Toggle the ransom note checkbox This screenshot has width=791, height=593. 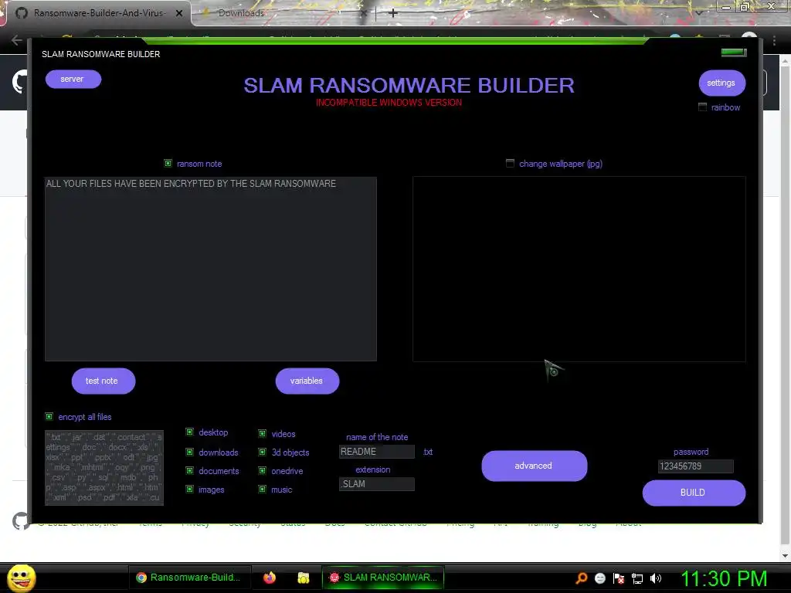pos(168,164)
